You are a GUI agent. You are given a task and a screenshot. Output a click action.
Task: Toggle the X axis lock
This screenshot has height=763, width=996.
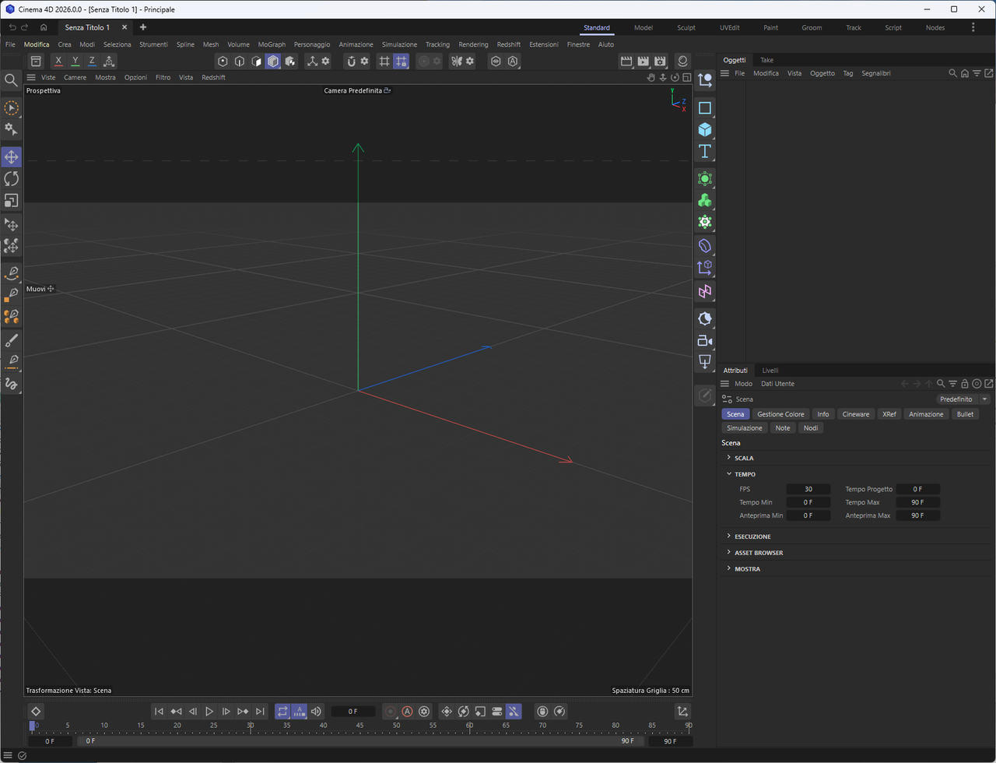58,62
